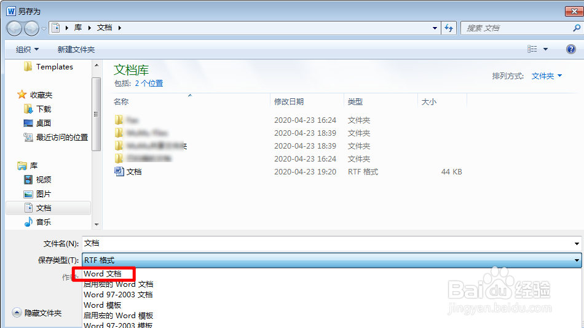Viewport: 584px width, 328px height.
Task: Click the 文件名 input field
Action: tap(328, 243)
